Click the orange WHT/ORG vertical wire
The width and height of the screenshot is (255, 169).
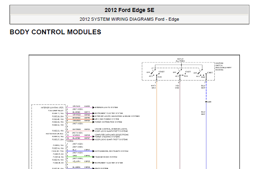click(157, 125)
